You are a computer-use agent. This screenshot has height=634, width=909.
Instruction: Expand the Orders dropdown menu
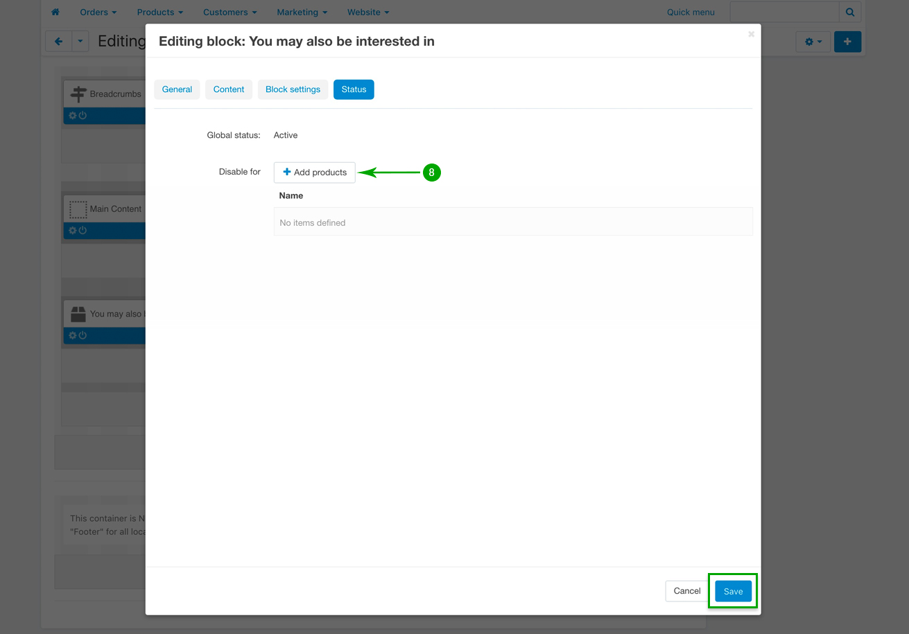(x=98, y=12)
